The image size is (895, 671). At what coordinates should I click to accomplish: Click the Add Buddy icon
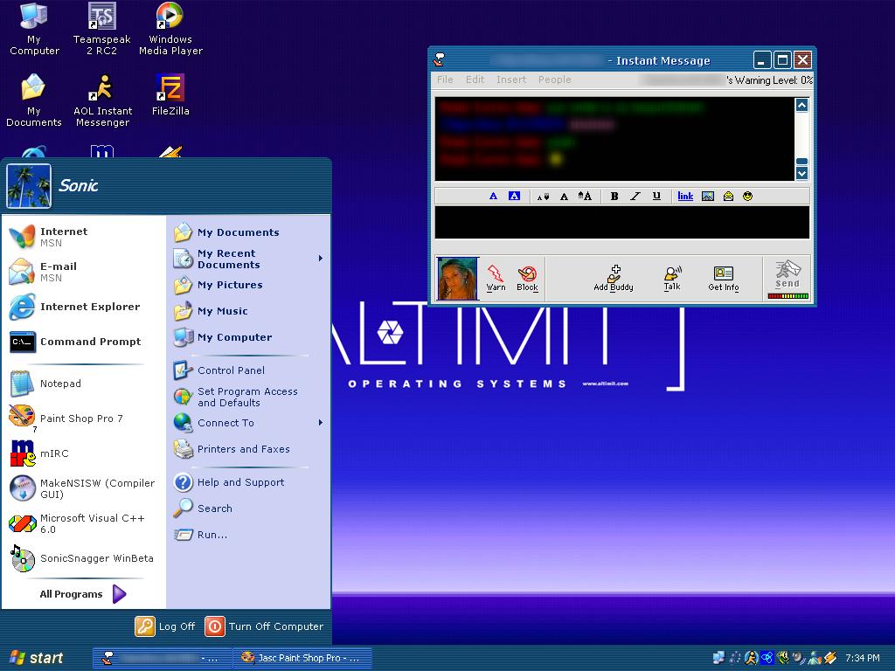[x=614, y=278]
